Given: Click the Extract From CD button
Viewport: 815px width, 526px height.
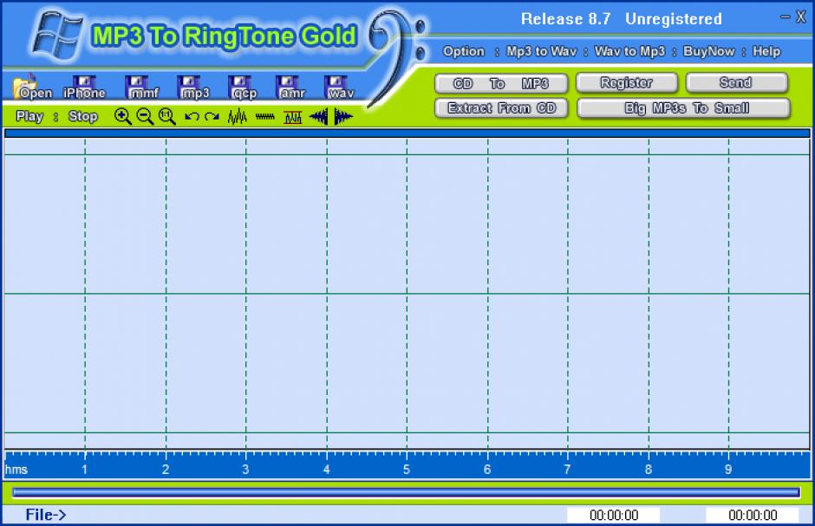Looking at the screenshot, I should pos(501,108).
